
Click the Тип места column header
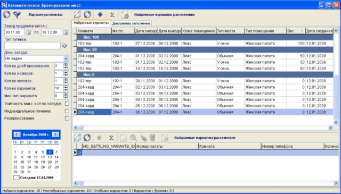point(230,31)
